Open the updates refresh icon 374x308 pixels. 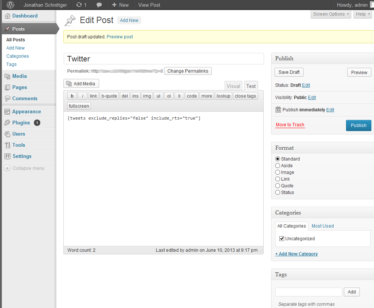[79, 5]
